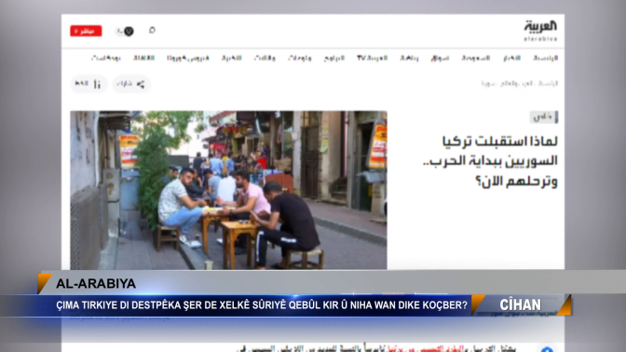Click the خاص tag above the headline

544,117
